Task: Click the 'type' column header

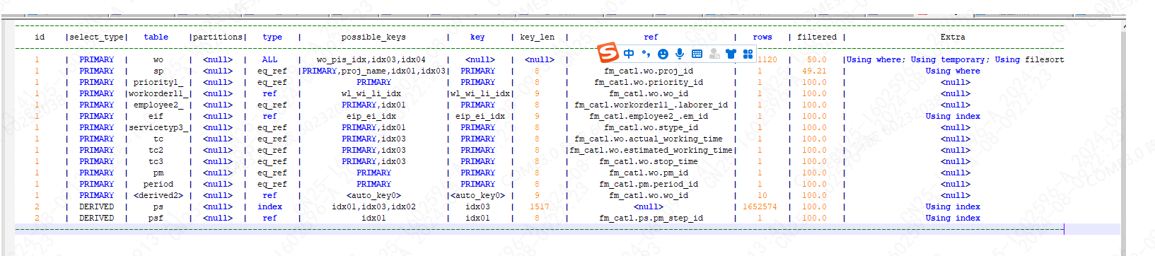Action: tap(272, 37)
